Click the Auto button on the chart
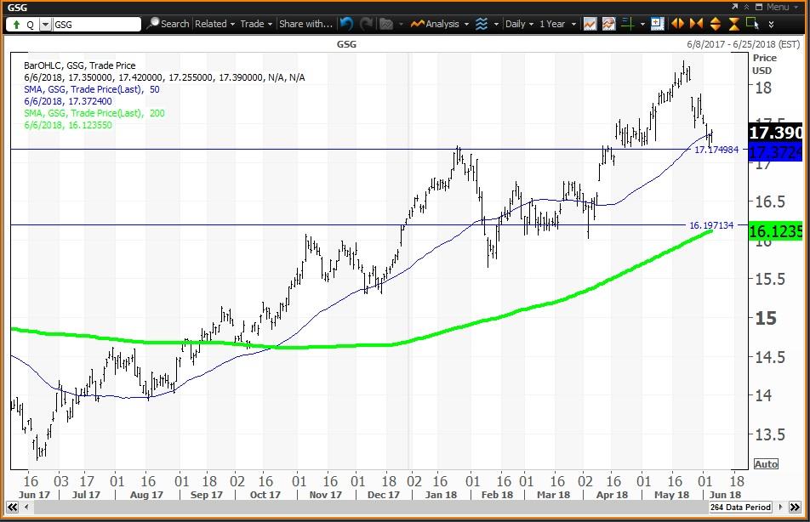The height and width of the screenshot is (522, 810). [765, 462]
